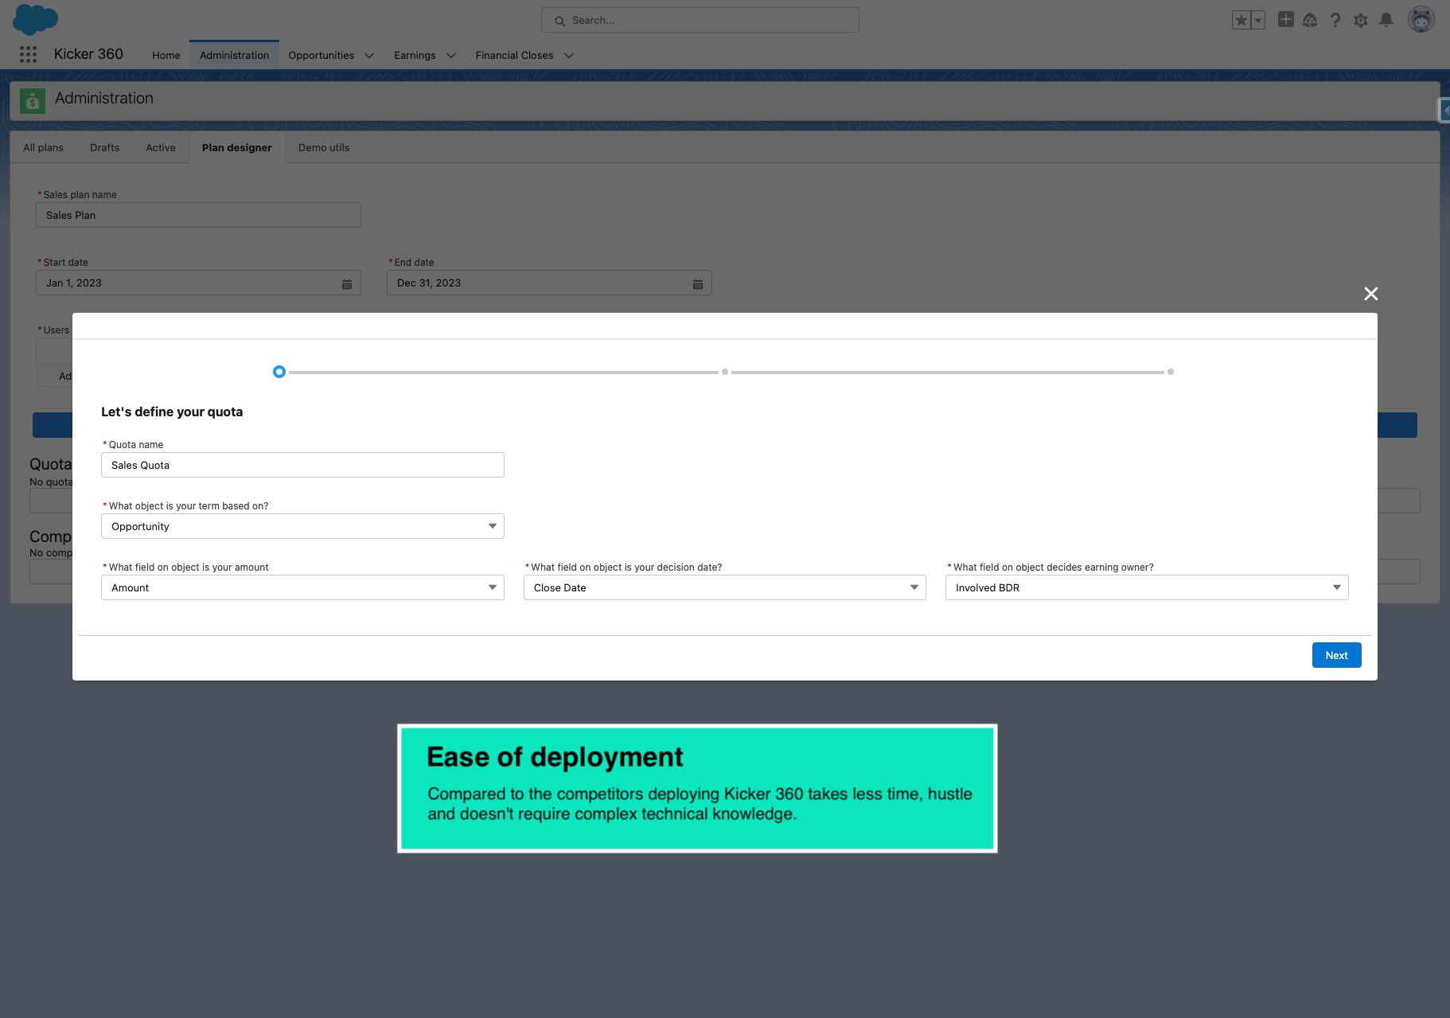Click the Let's define your quota heading

pyautogui.click(x=172, y=411)
